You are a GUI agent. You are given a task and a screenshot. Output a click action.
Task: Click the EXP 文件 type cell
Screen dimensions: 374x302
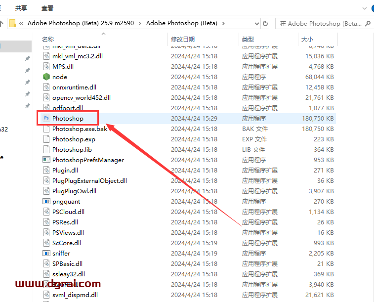coord(254,139)
